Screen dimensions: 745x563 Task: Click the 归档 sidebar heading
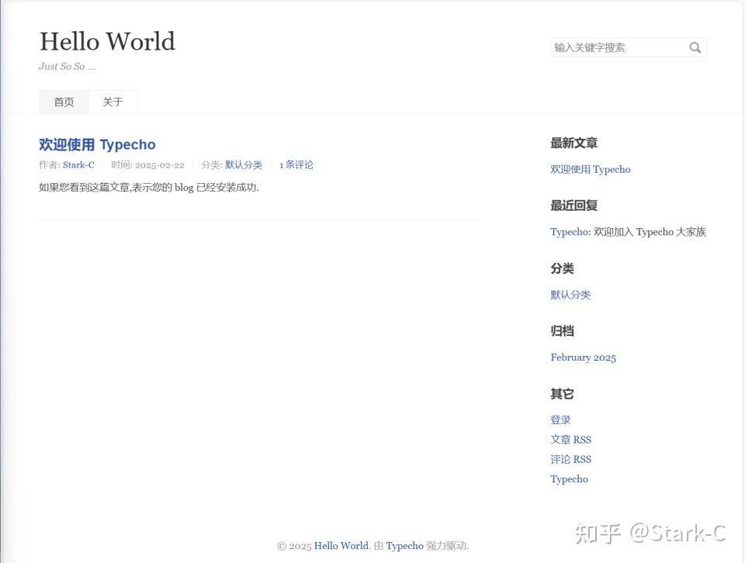562,331
